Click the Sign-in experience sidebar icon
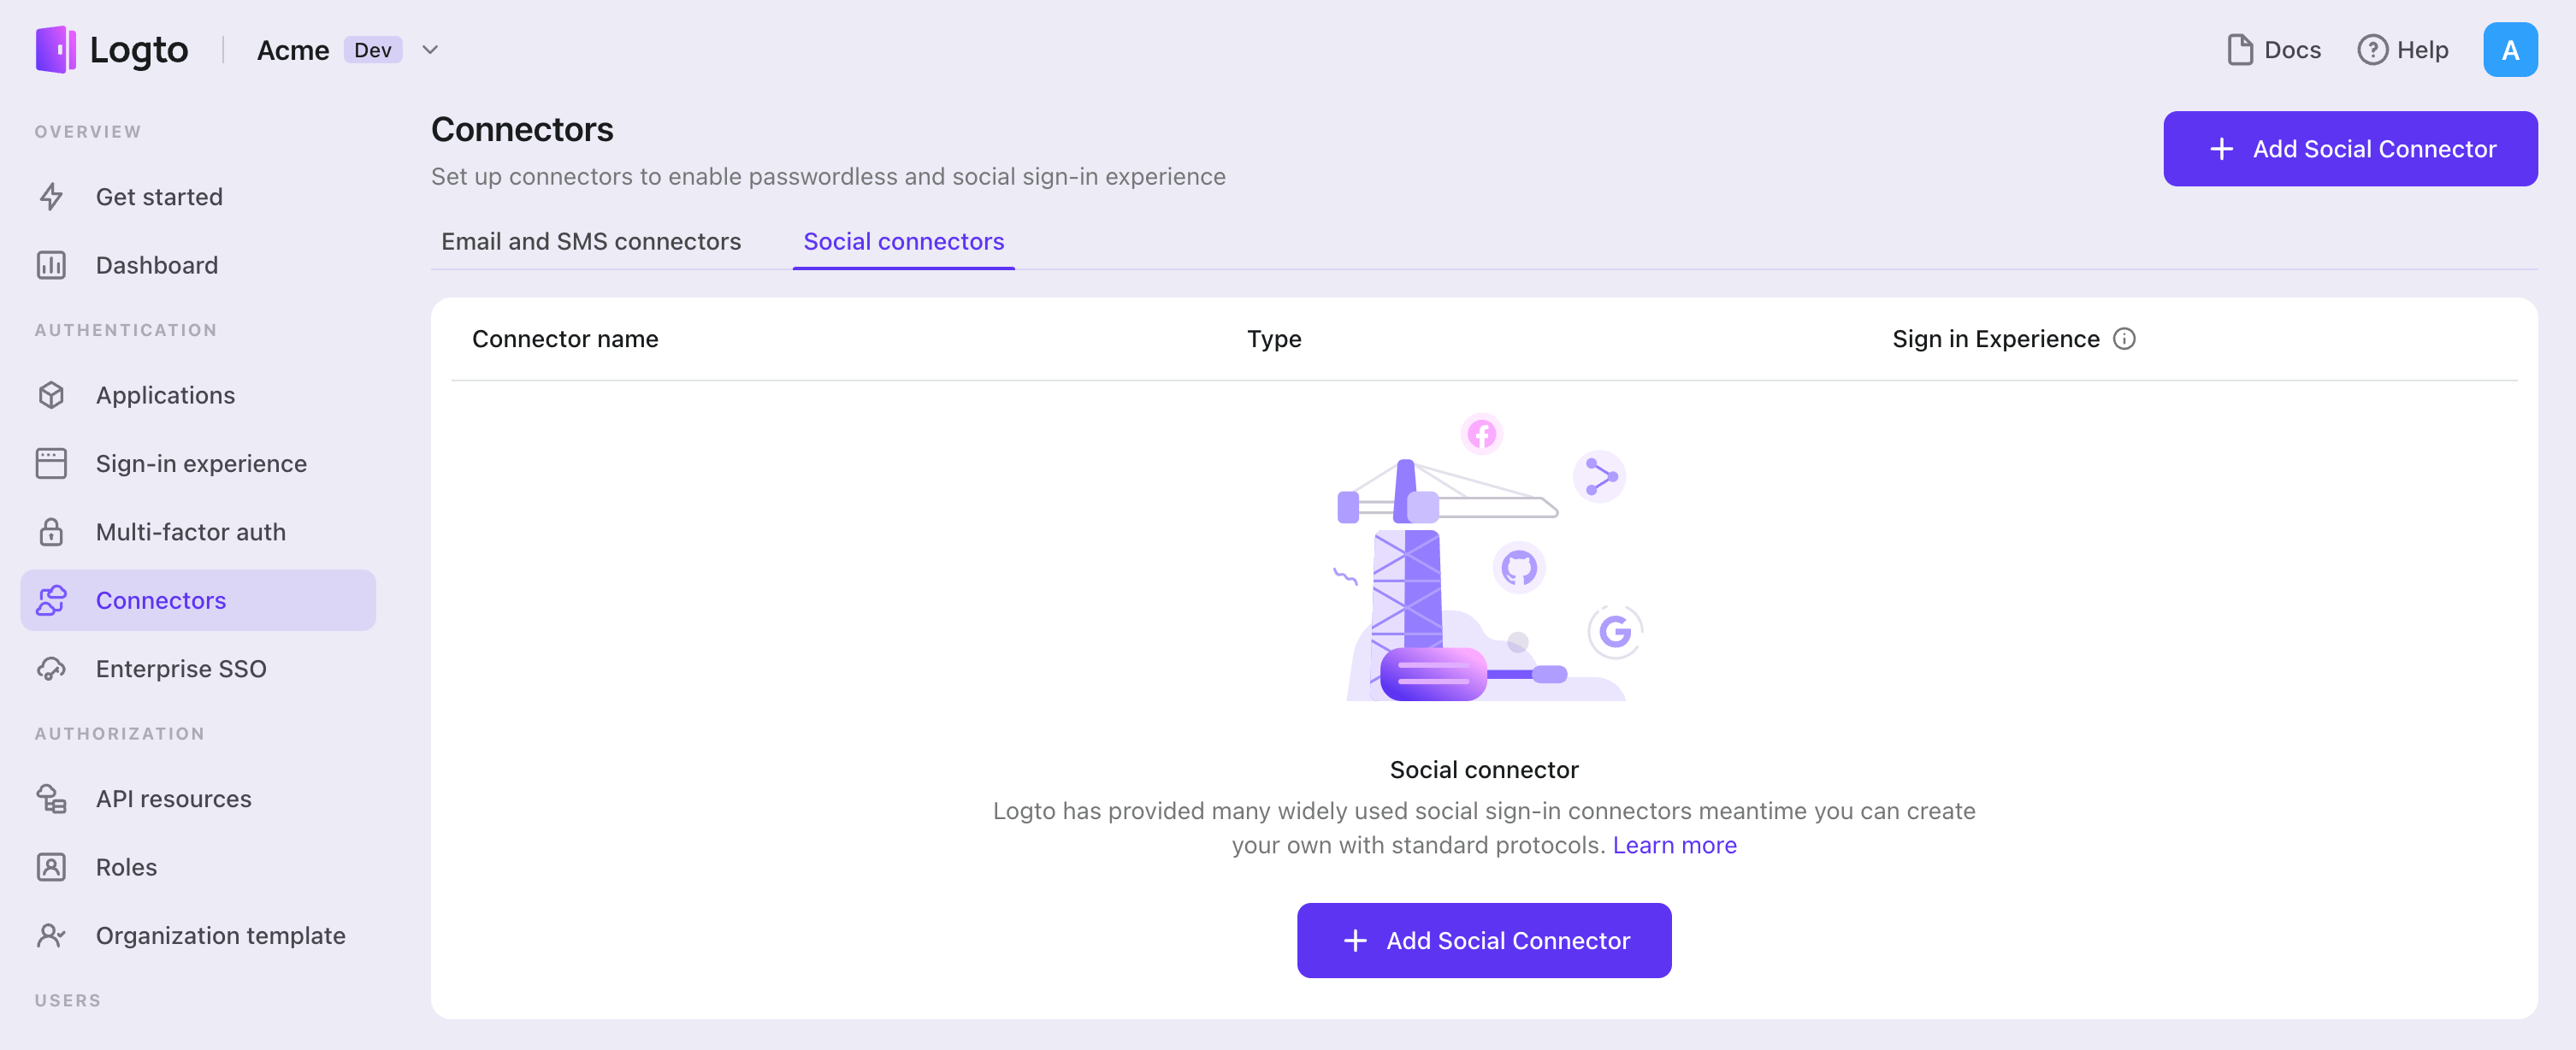Image resolution: width=2576 pixels, height=1050 pixels. click(x=52, y=462)
